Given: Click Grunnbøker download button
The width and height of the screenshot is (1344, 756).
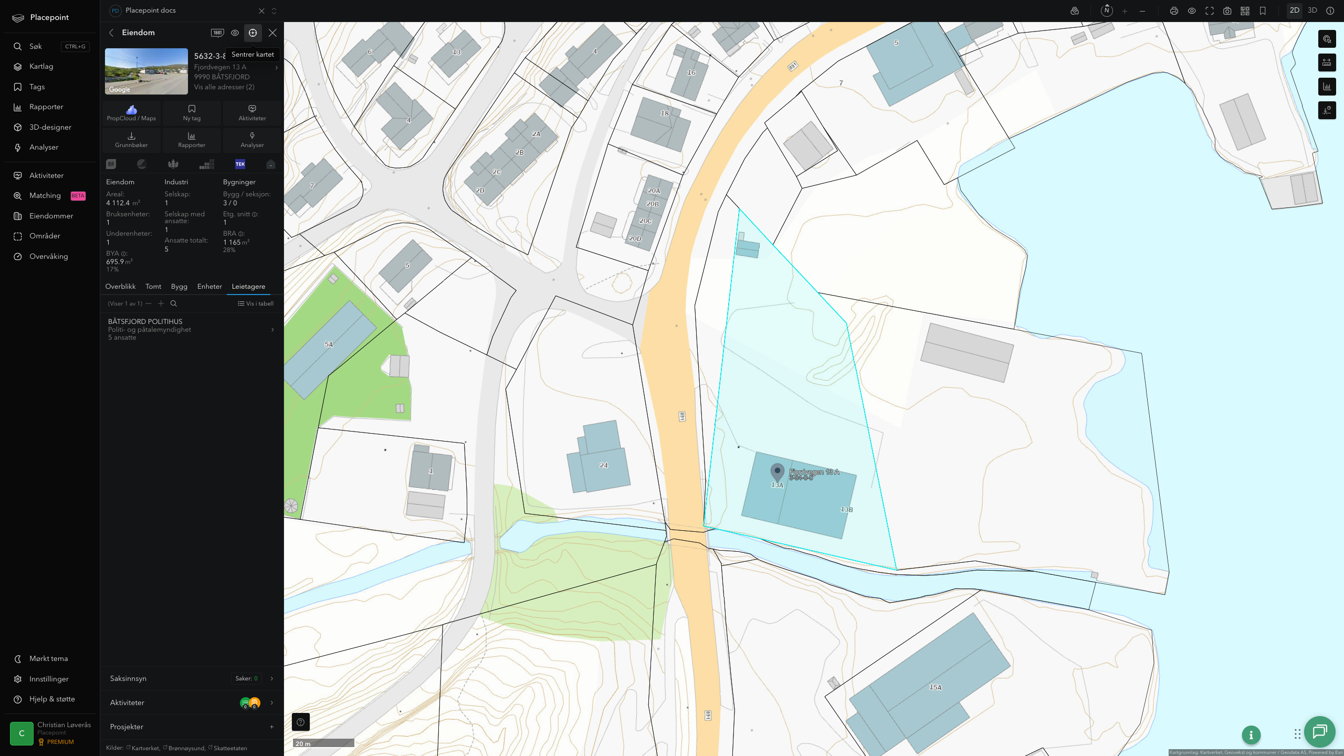Looking at the screenshot, I should [x=131, y=140].
